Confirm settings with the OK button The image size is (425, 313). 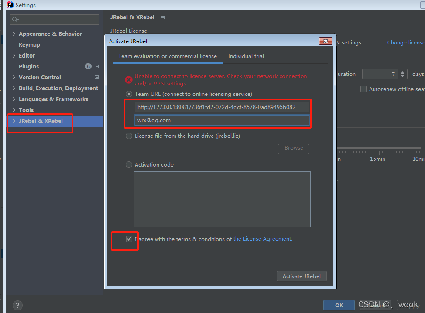click(x=339, y=305)
